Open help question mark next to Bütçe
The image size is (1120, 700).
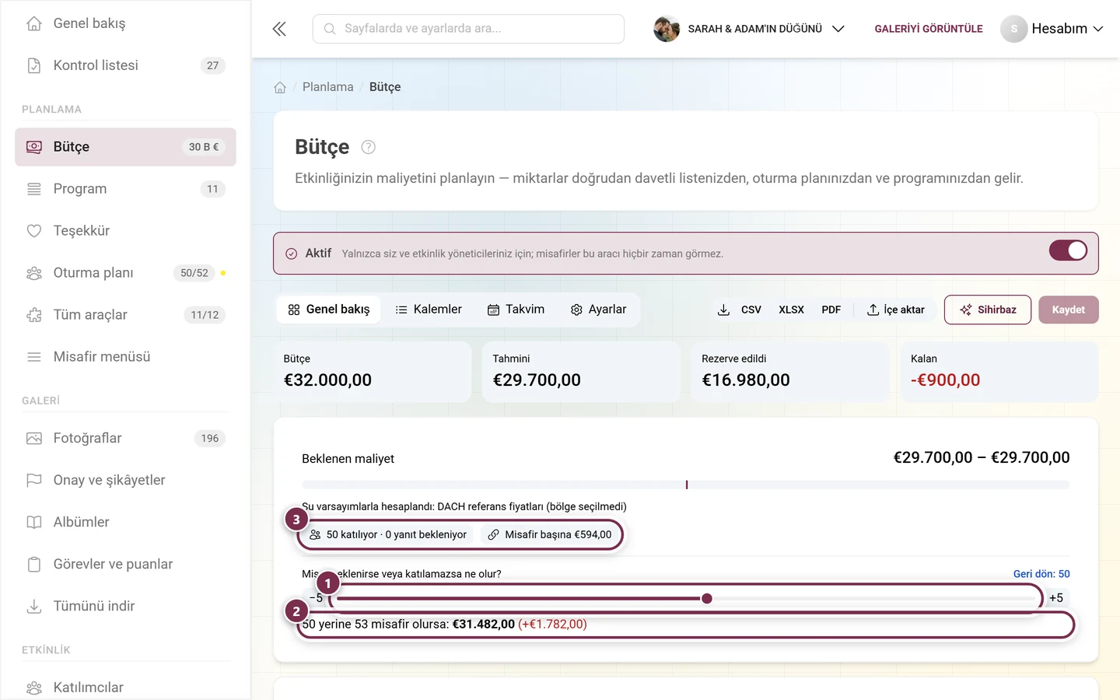tap(369, 147)
